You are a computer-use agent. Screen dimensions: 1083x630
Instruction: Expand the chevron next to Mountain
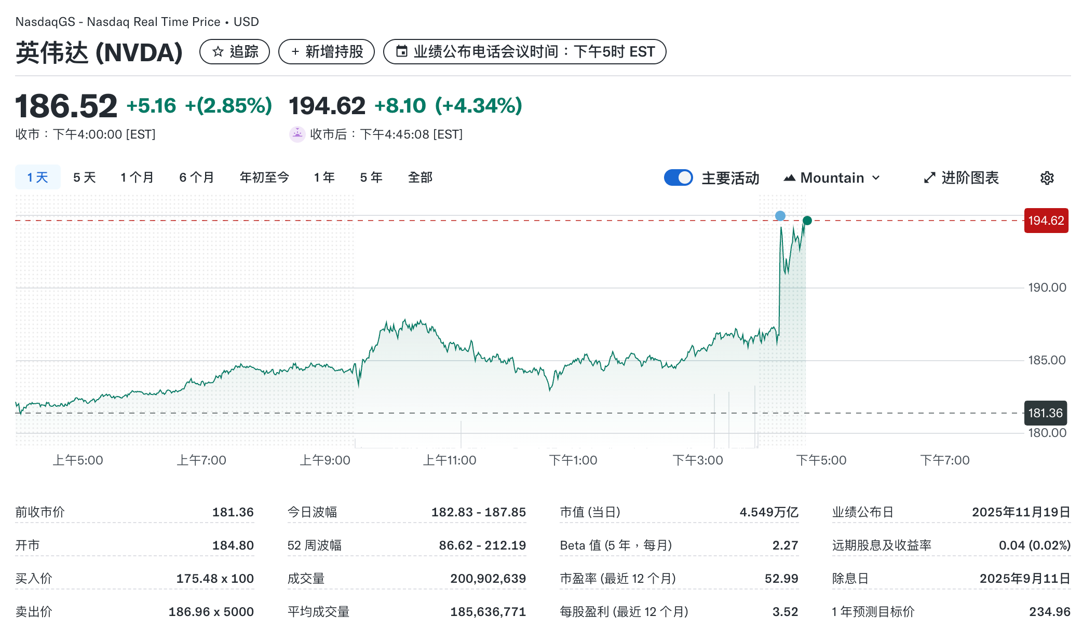coord(876,177)
